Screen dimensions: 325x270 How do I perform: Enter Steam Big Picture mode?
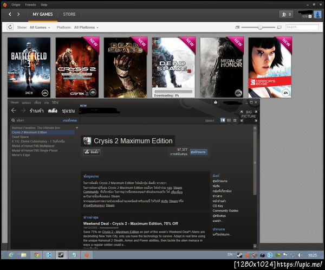point(249,116)
